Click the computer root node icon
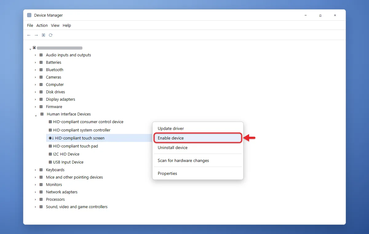Image resolution: width=369 pixels, height=234 pixels. tap(34, 48)
